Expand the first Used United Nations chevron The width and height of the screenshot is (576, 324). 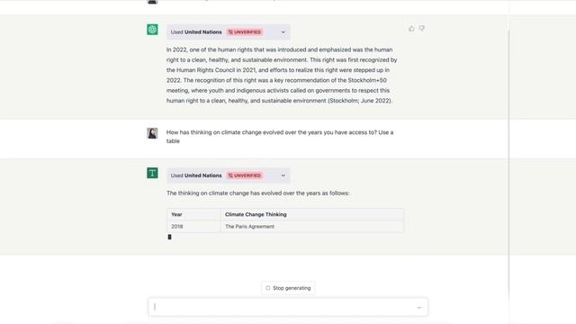283,32
